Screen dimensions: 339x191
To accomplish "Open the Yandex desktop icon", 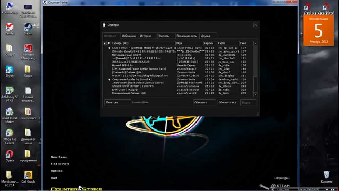I will (x=10, y=29).
